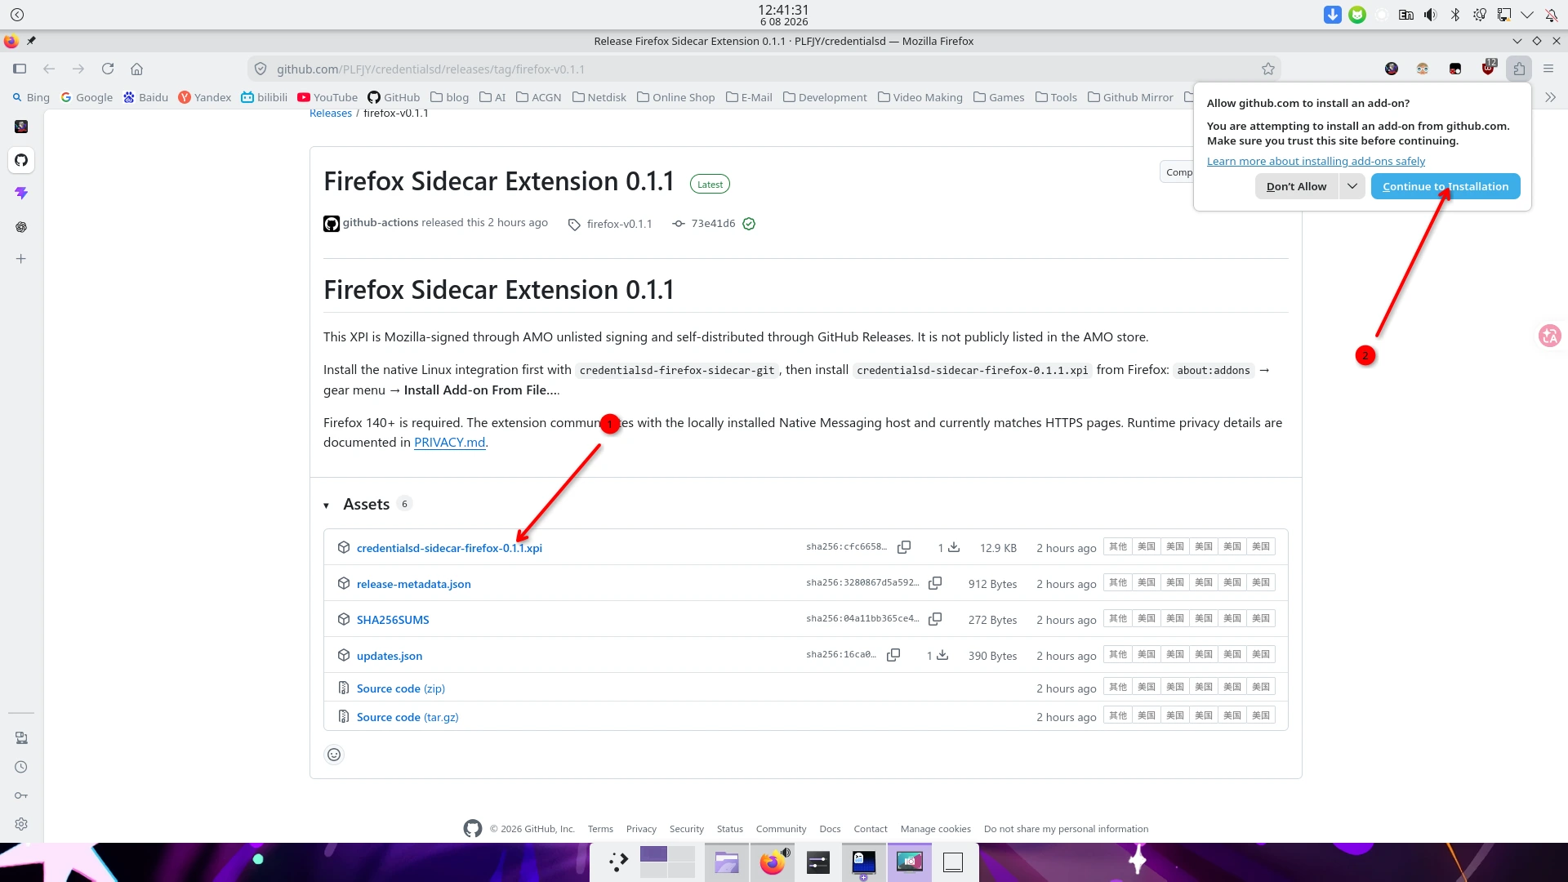1568x882 pixels.
Task: Open the system tray download manager icon
Action: pos(1333,15)
